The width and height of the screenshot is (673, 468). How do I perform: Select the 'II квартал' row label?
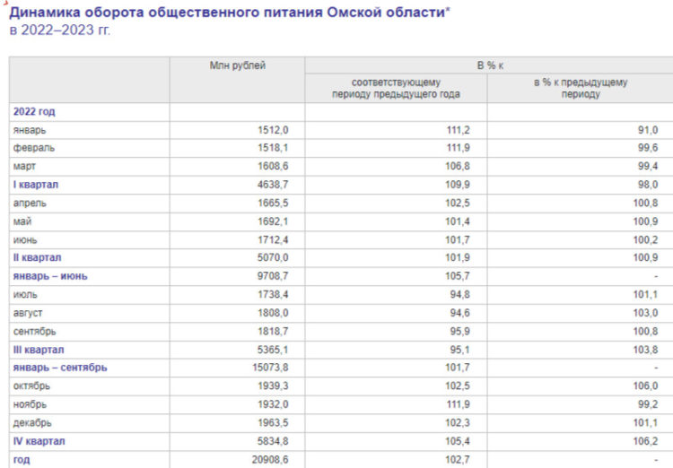pos(37,258)
